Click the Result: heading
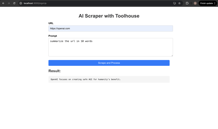This screenshot has width=218, height=129. point(55,71)
